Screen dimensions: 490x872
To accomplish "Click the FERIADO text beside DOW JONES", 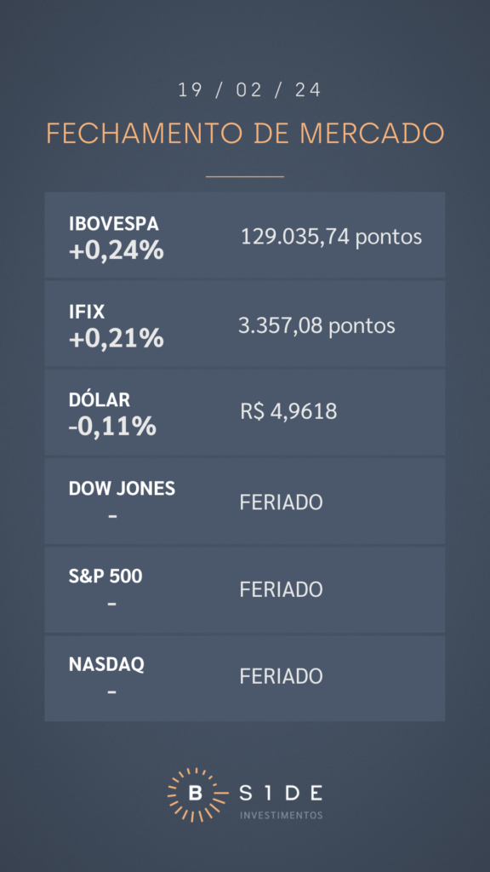I will tap(281, 502).
